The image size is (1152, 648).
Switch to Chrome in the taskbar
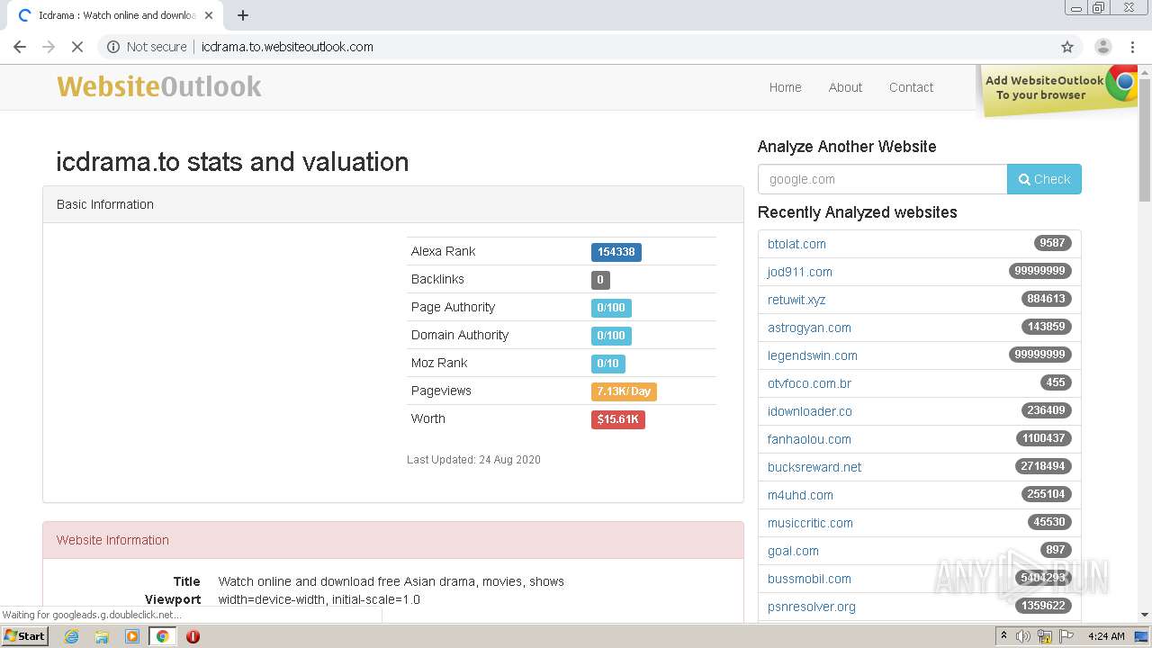click(x=162, y=636)
